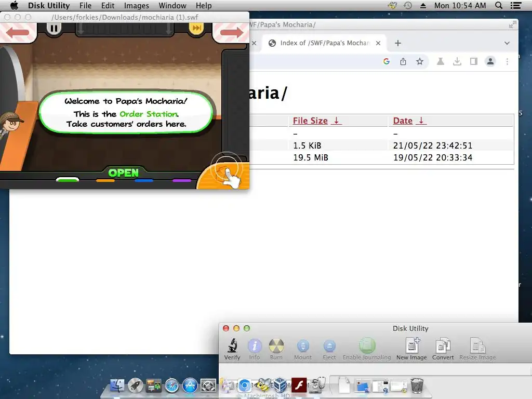Screen dimensions: 532x399
Task: Open the browser three-dot menu
Action: [507, 61]
